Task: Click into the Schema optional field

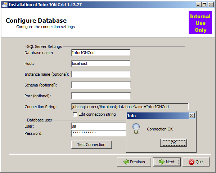Action: click(x=101, y=85)
